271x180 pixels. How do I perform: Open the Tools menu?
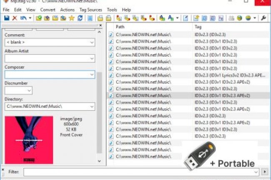[x=112, y=10]
